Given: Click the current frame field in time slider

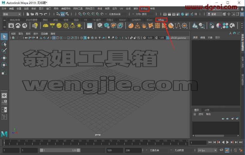Looking at the screenshot, I should (198, 143).
